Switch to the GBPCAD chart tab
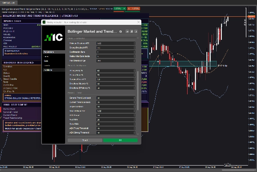 (x=9, y=3)
